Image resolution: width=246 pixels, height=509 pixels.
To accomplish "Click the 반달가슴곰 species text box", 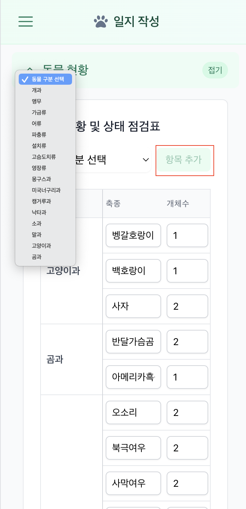I will tap(133, 342).
